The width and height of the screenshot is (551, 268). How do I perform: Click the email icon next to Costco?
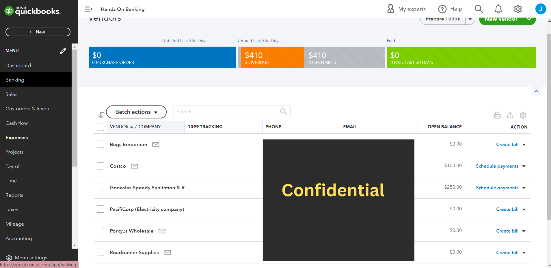[x=134, y=166]
